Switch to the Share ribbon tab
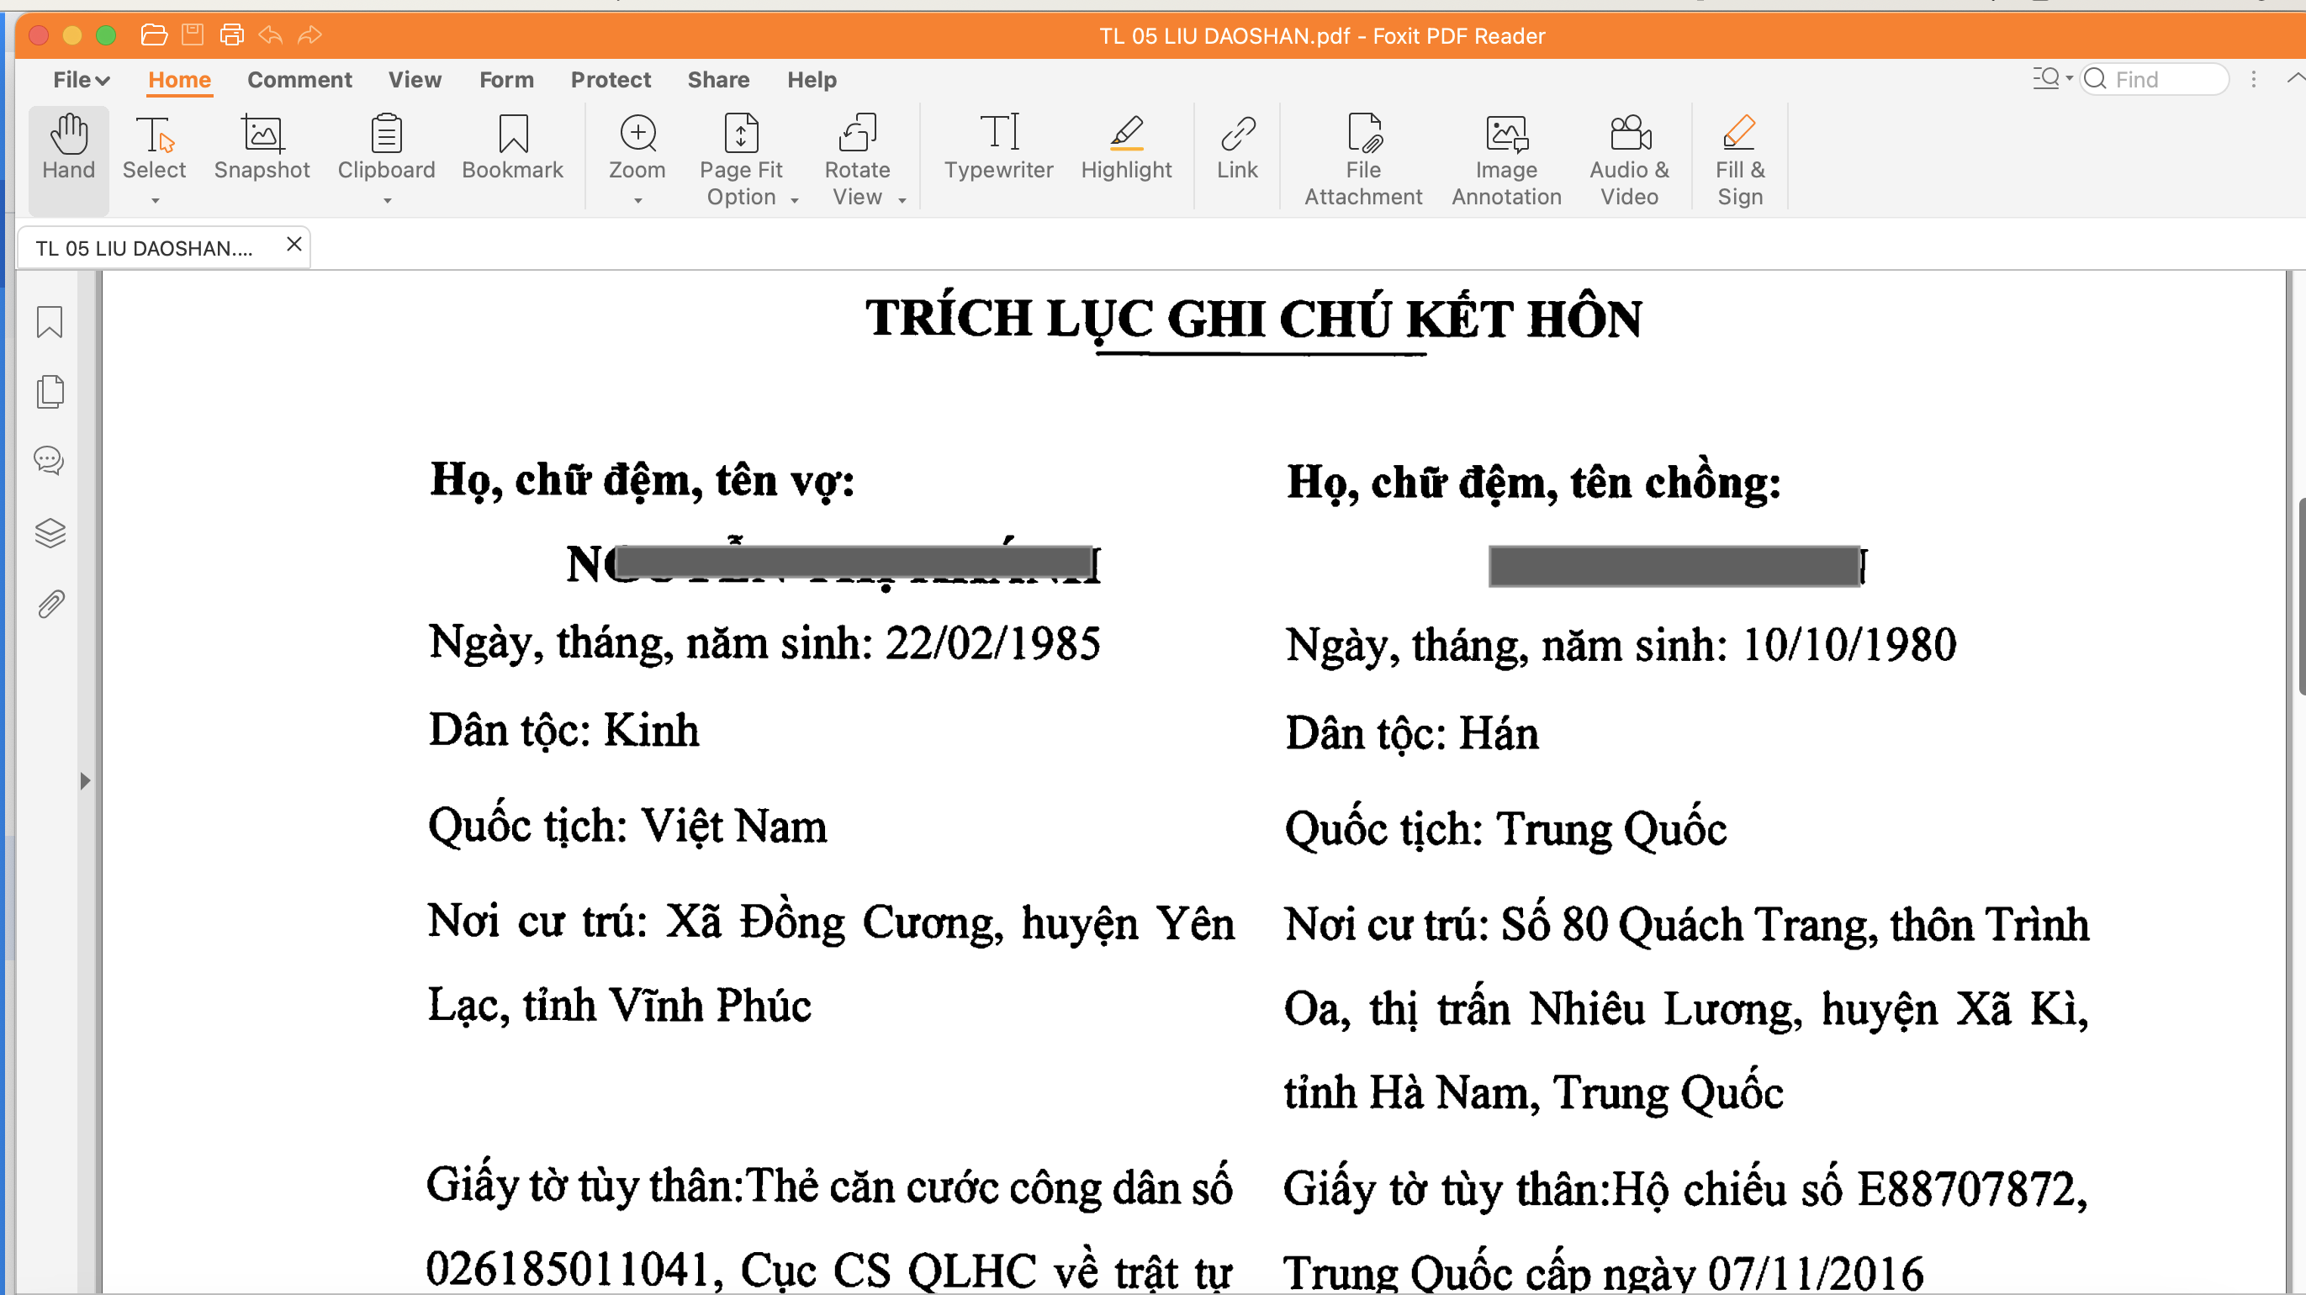The image size is (2306, 1295). pyautogui.click(x=718, y=80)
